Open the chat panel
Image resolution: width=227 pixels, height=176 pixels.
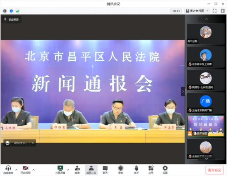click(105, 168)
